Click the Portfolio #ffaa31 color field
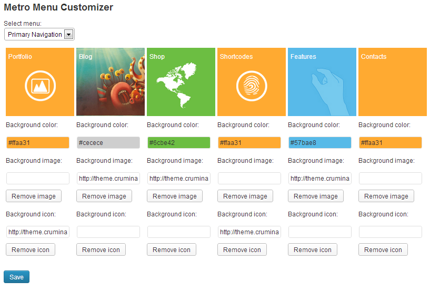 [38, 143]
